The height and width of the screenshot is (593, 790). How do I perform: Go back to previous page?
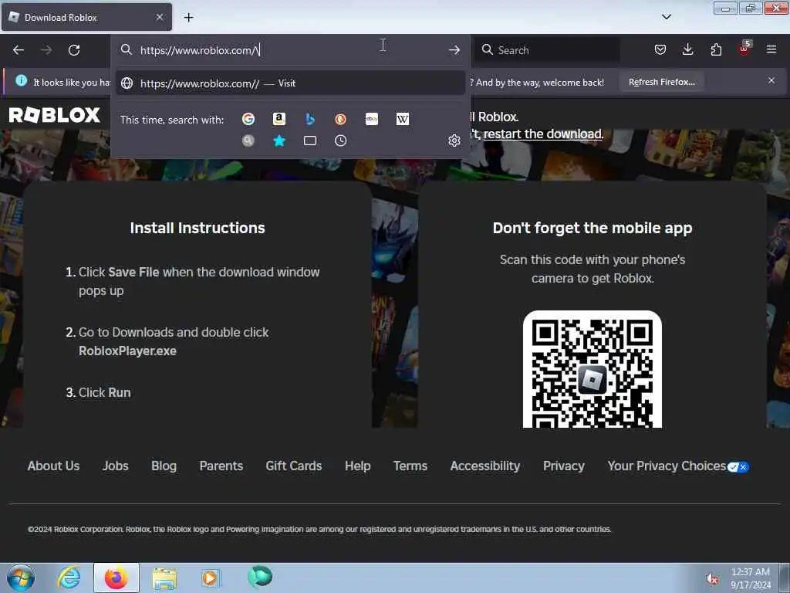pos(19,50)
